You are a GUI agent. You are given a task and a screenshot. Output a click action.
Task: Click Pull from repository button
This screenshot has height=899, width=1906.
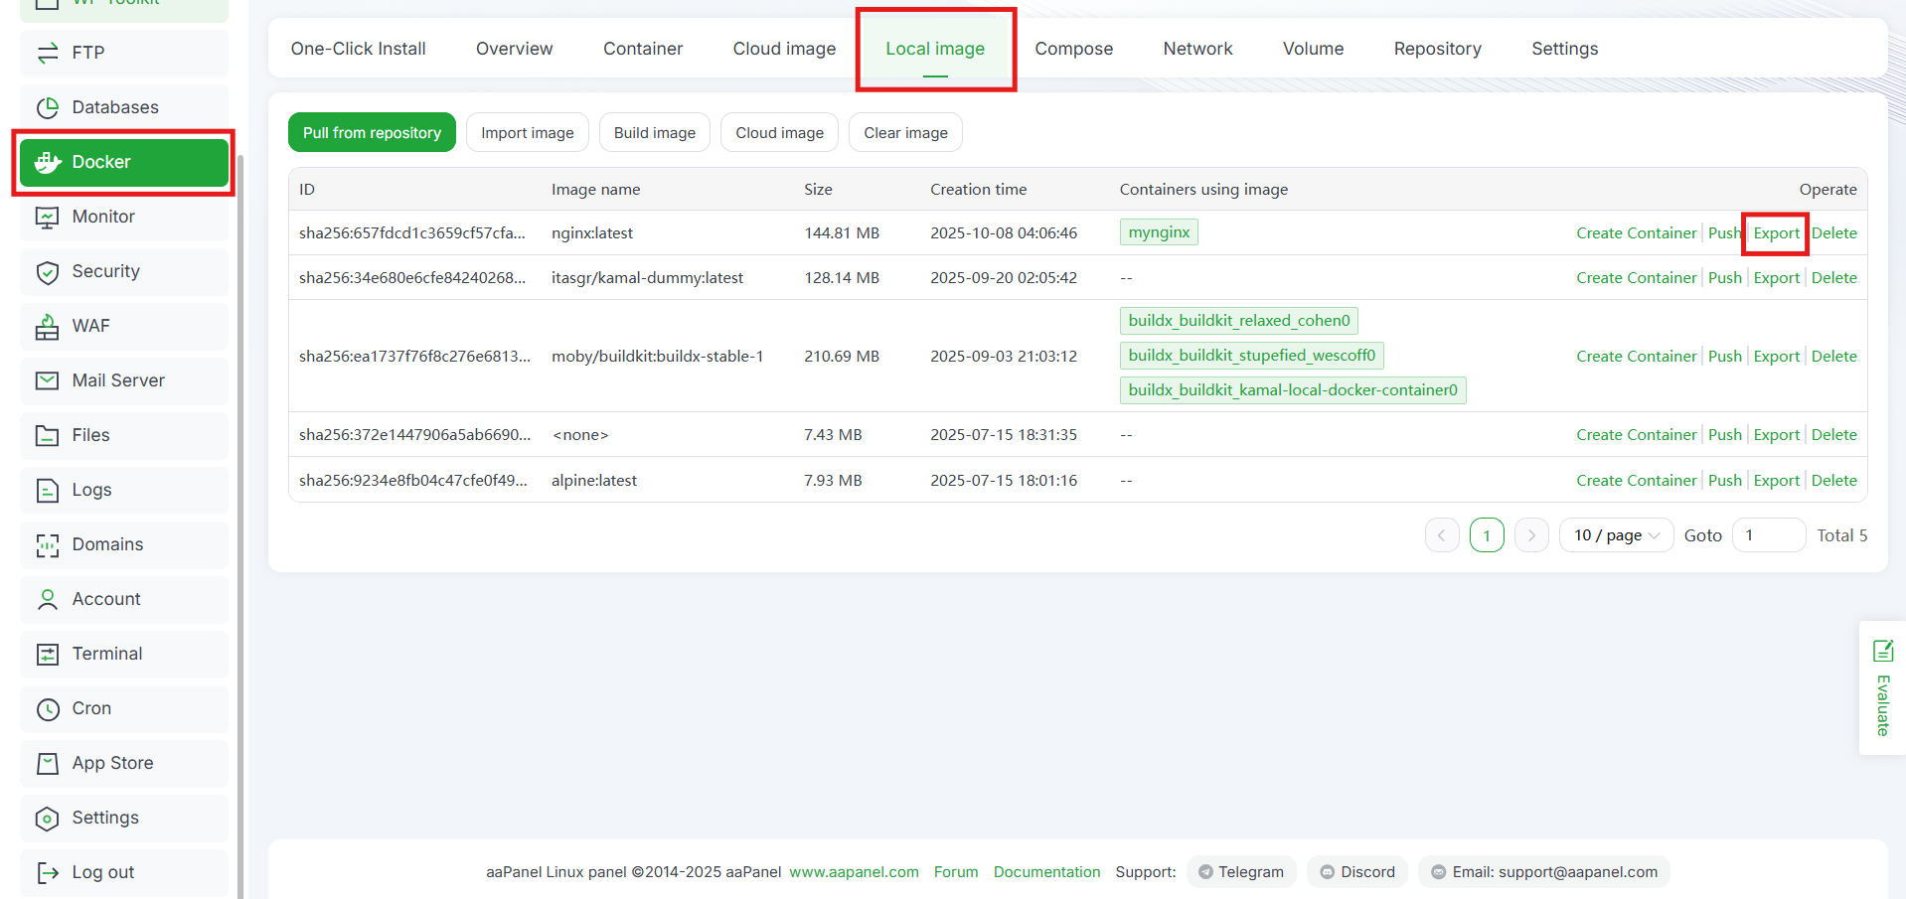(372, 132)
